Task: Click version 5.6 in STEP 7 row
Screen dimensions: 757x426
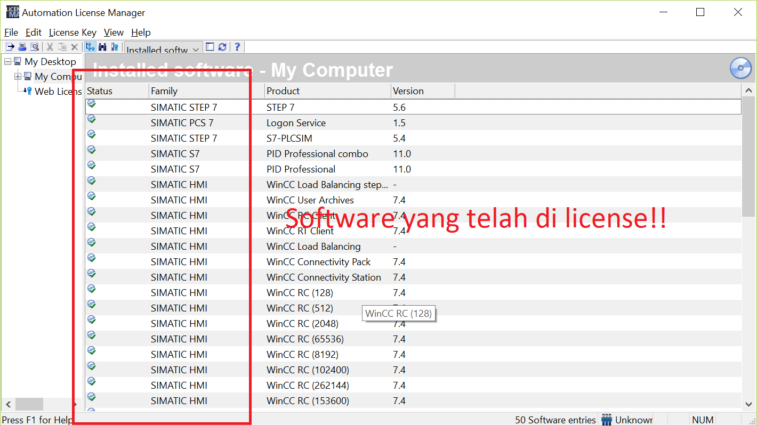Action: [399, 107]
